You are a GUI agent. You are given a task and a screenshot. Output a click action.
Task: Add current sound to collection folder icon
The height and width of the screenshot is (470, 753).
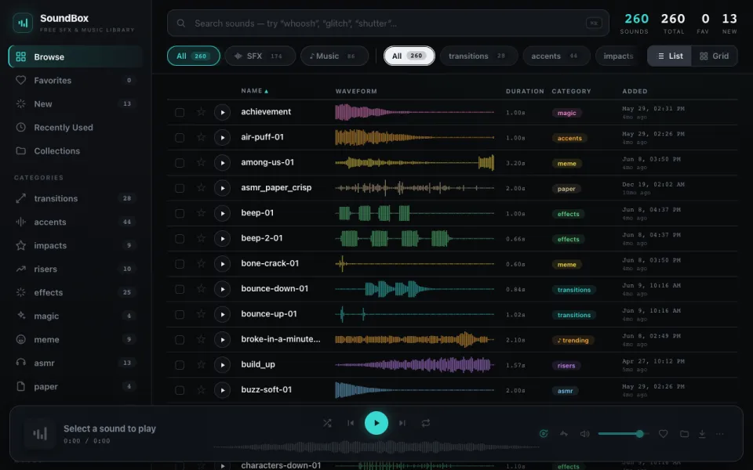pyautogui.click(x=684, y=434)
